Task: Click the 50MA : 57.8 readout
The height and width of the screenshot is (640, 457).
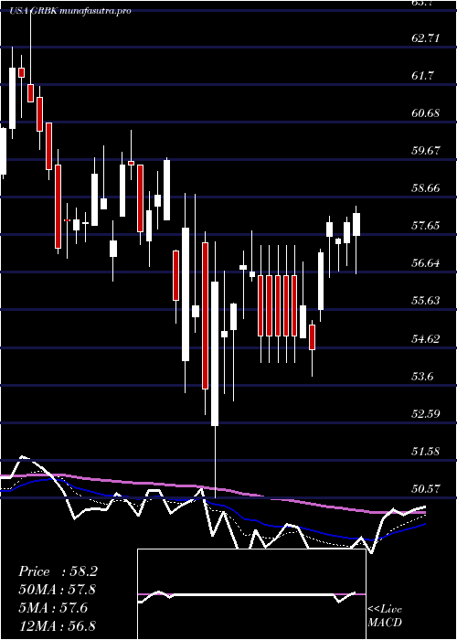Action: (58, 590)
